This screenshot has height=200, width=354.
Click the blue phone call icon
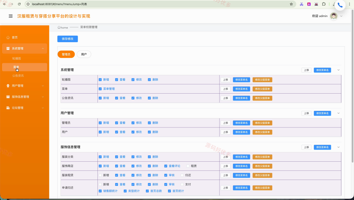pyautogui.click(x=340, y=5)
